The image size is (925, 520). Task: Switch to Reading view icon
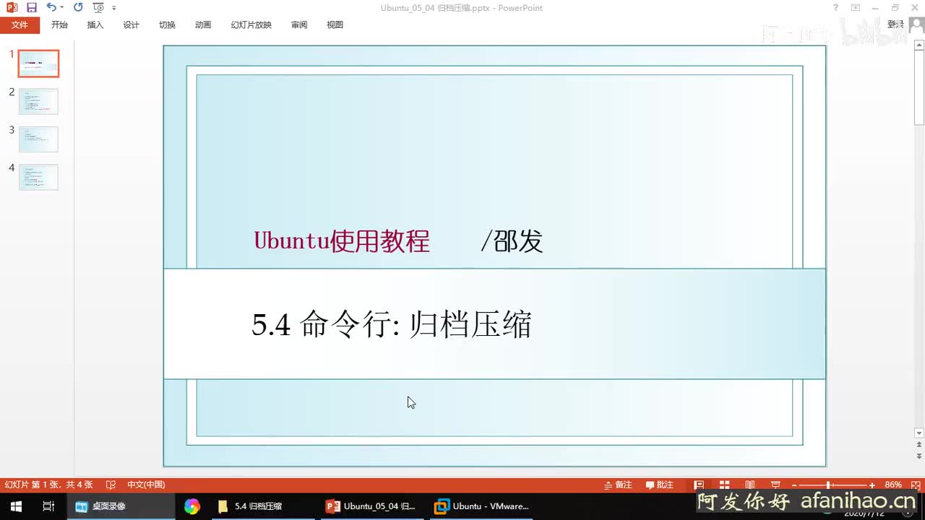pyautogui.click(x=750, y=485)
